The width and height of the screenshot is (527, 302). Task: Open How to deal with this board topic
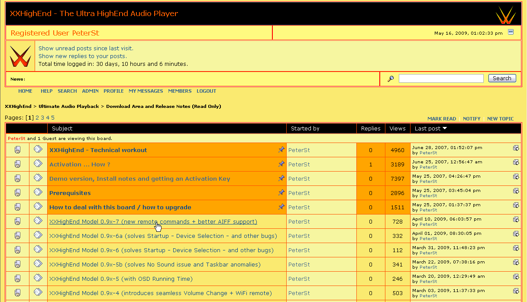coord(120,208)
